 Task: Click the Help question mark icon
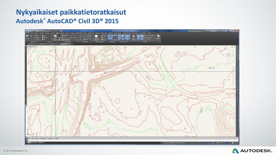226,31
